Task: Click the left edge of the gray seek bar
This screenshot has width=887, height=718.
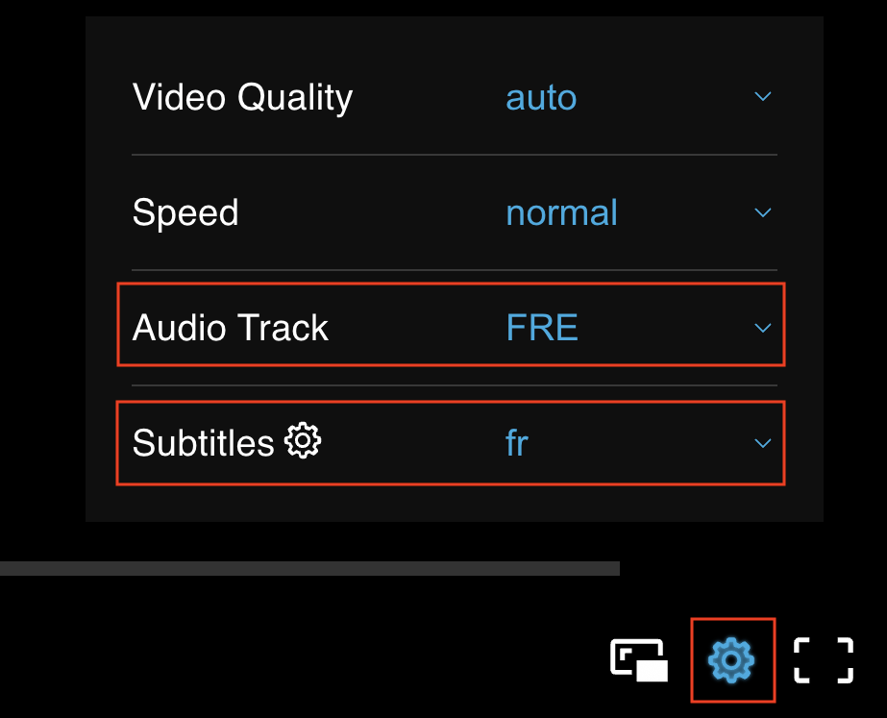Action: click(x=4, y=568)
